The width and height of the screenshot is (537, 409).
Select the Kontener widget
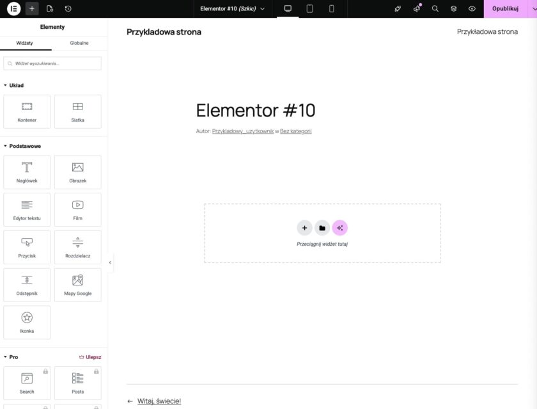(27, 111)
